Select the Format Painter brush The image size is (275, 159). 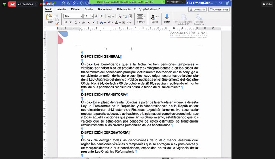pos(57,23)
